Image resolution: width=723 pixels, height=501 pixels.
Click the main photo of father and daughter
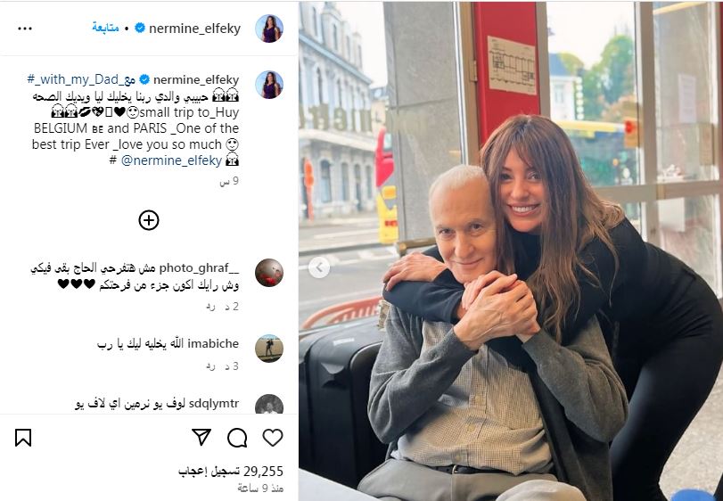click(x=511, y=251)
